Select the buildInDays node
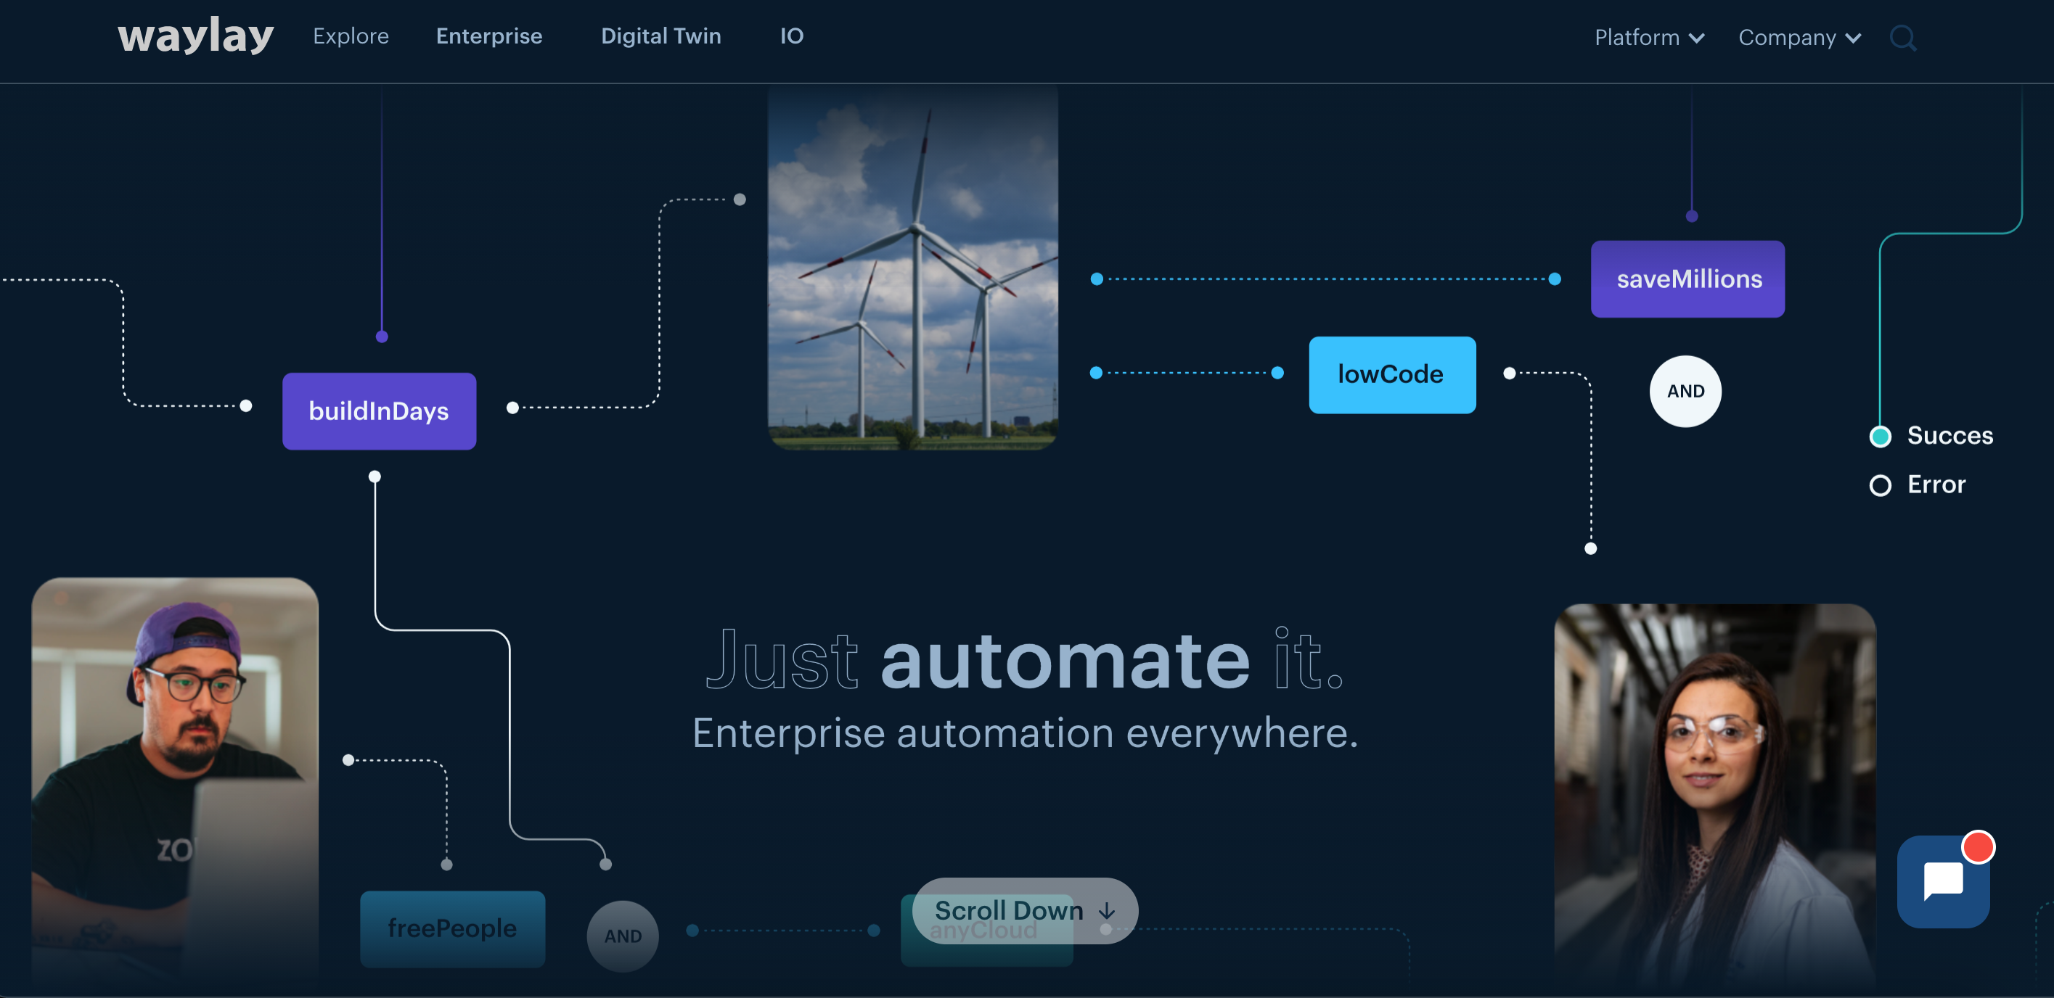Viewport: 2054px width, 998px height. tap(379, 411)
